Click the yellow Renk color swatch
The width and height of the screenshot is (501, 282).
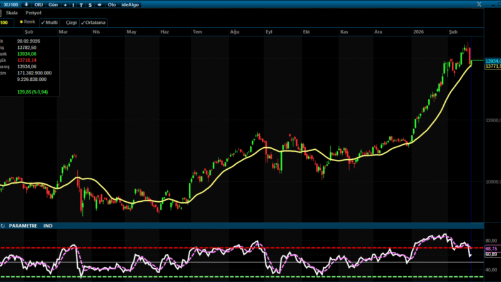pyautogui.click(x=22, y=22)
